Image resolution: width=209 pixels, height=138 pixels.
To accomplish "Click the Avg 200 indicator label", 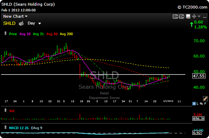I will [x=66, y=34].
